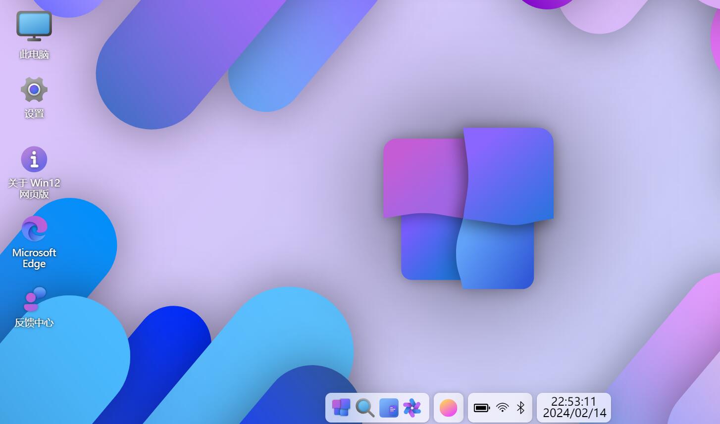Open the 反馈中心 desktop icon
This screenshot has width=720, height=424.
(34, 298)
